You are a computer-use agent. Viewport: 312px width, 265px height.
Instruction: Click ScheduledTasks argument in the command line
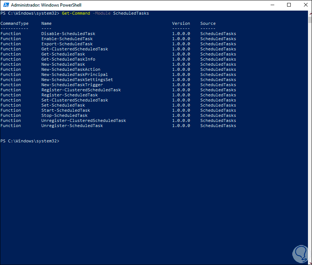tap(131, 13)
